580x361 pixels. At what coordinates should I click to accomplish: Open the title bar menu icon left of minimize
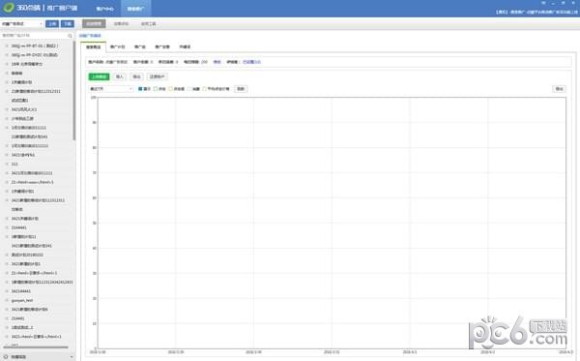(x=543, y=3)
